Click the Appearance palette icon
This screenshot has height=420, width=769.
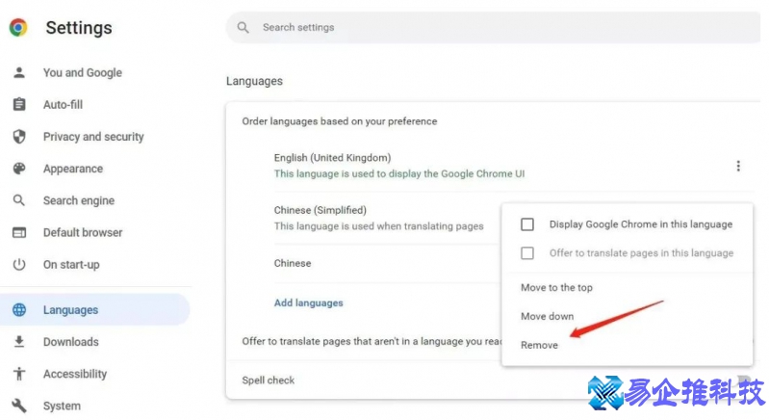pos(19,169)
